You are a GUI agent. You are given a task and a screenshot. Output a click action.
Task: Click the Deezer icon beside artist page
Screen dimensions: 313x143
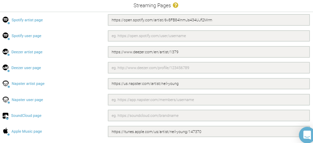(x=5, y=52)
